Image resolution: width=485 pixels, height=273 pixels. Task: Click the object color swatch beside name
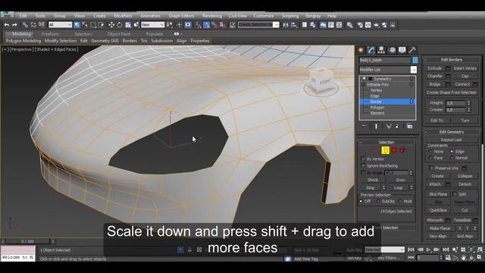tap(415, 60)
